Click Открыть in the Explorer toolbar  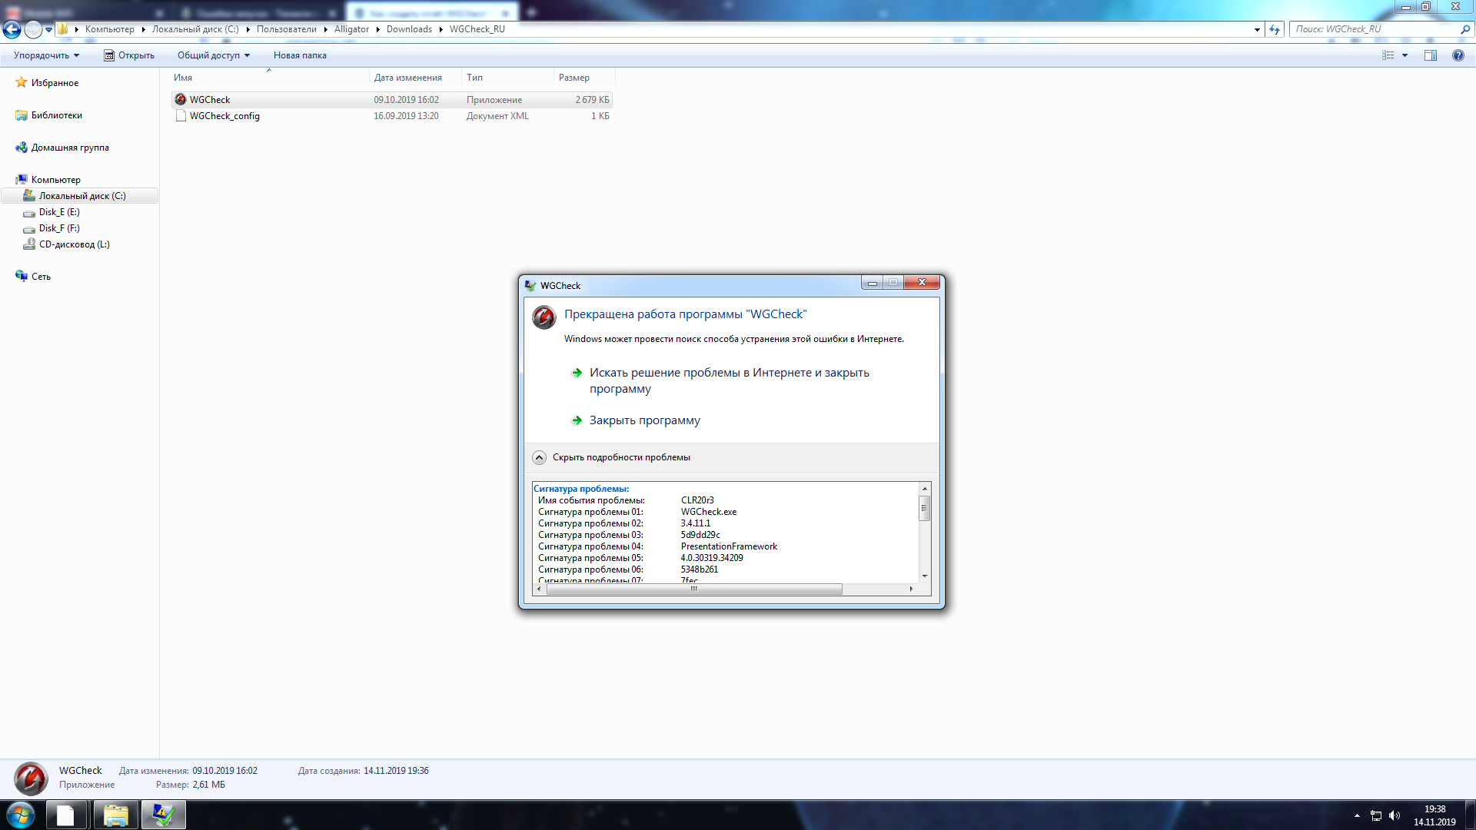tap(129, 55)
